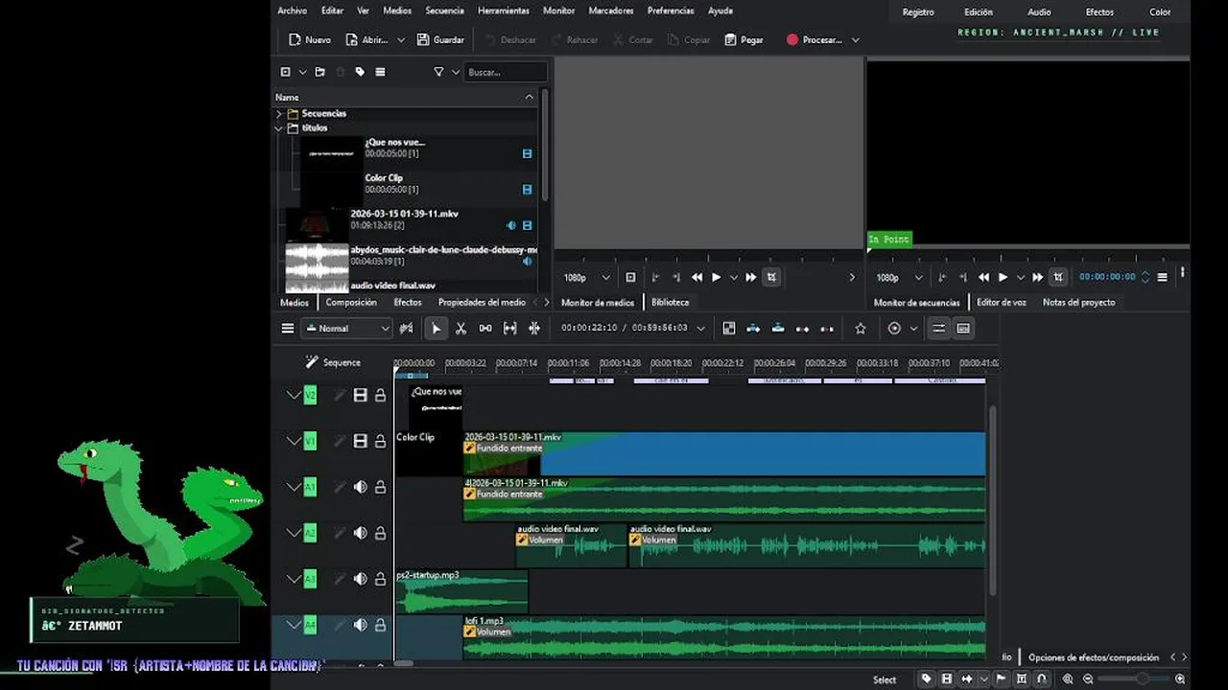Click the mix clips icon in timeline toolbar
The height and width of the screenshot is (690, 1228).
(x=729, y=328)
